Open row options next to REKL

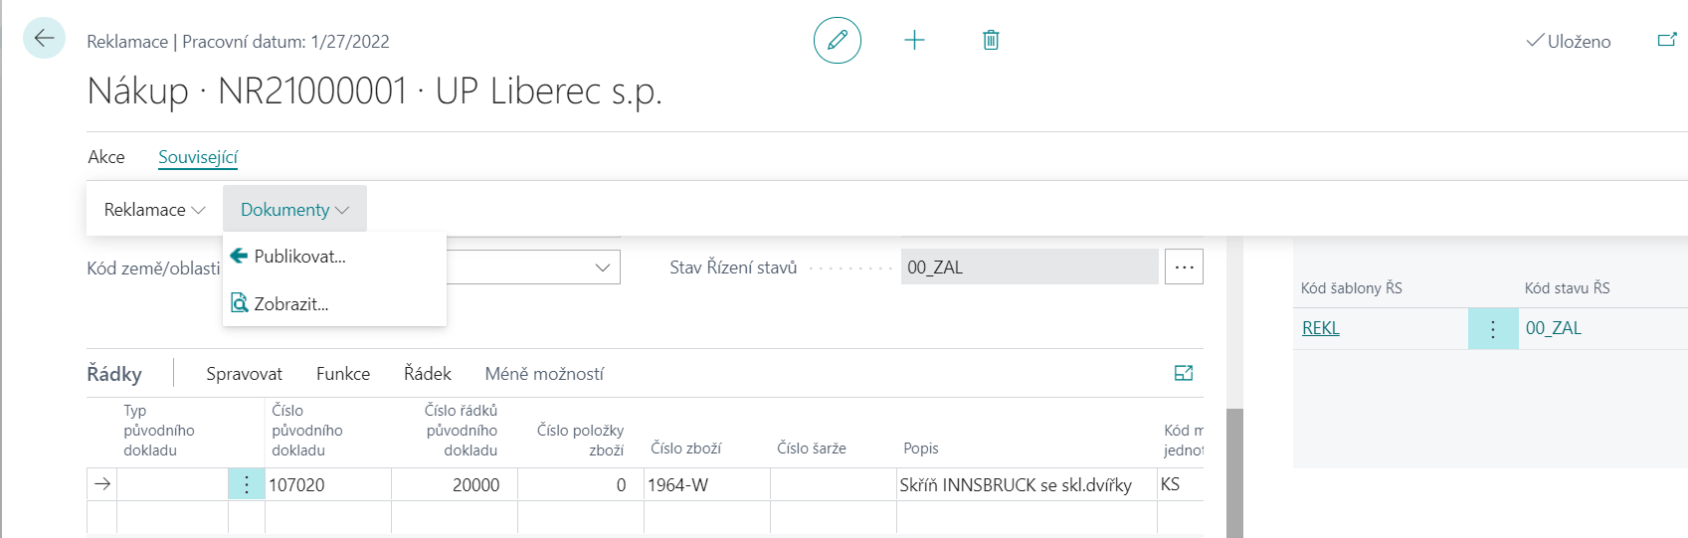pyautogui.click(x=1492, y=329)
